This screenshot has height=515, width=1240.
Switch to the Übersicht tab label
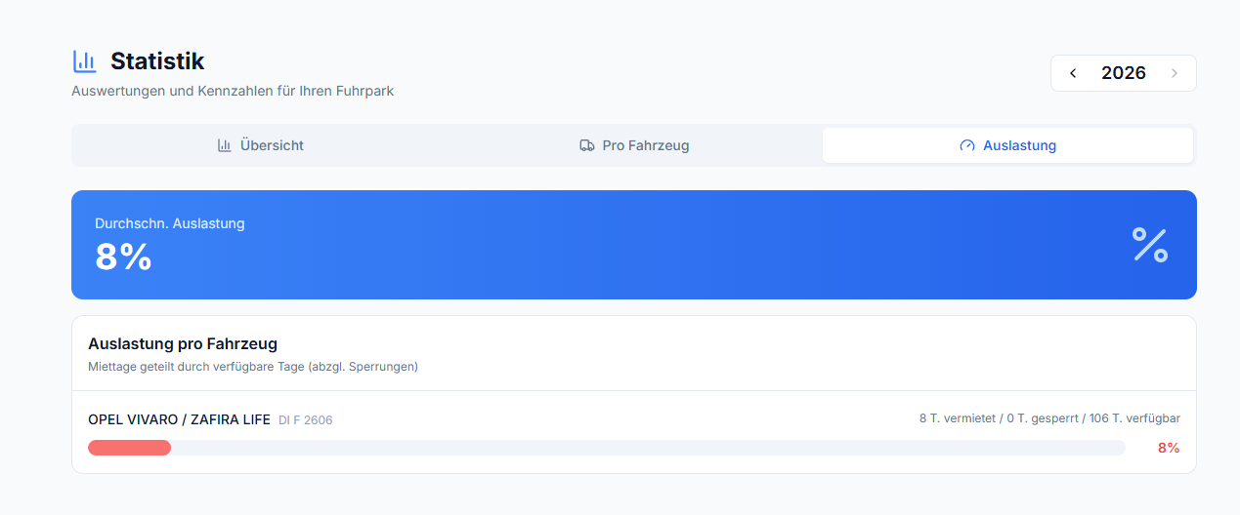click(272, 145)
